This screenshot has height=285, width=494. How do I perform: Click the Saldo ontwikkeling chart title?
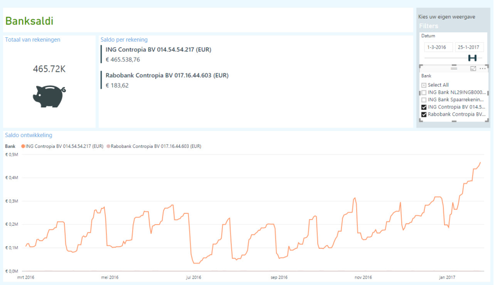pos(29,135)
